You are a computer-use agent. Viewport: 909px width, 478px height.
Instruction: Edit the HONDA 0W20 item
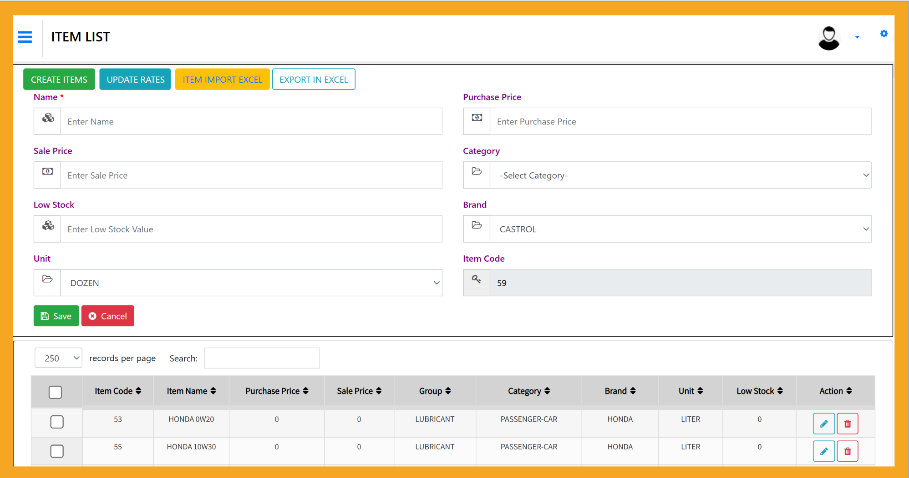(823, 424)
